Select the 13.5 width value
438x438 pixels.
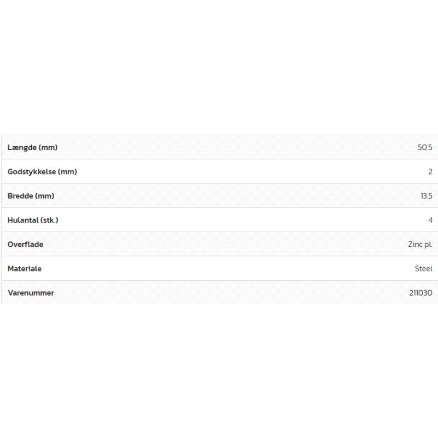click(x=426, y=196)
